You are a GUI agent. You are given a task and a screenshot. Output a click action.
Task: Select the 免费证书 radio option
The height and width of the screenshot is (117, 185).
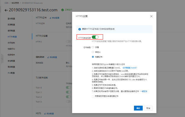(x=93, y=57)
